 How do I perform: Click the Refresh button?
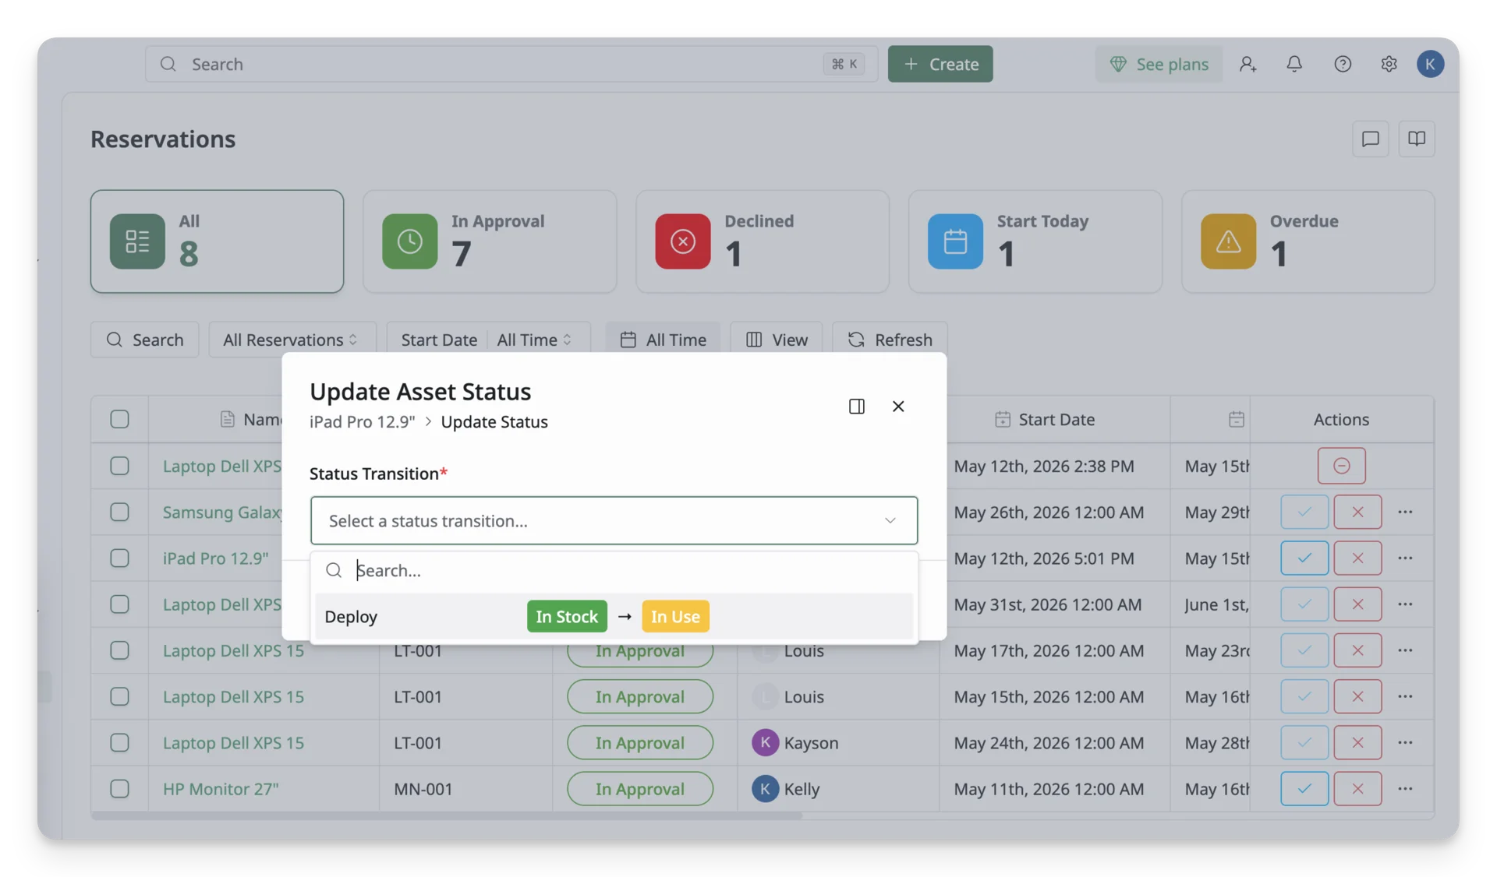(890, 340)
